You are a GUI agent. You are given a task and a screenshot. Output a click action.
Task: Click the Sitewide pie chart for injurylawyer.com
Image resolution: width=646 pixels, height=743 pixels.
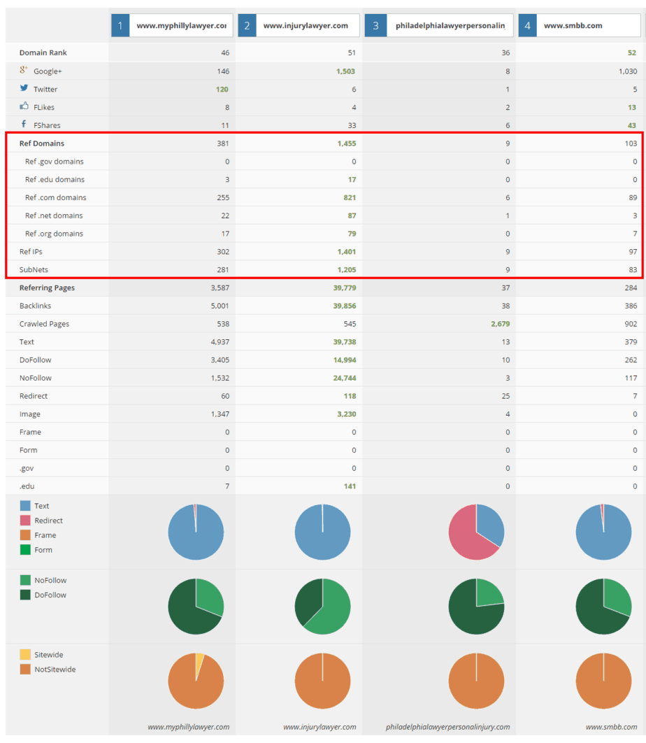tap(322, 681)
